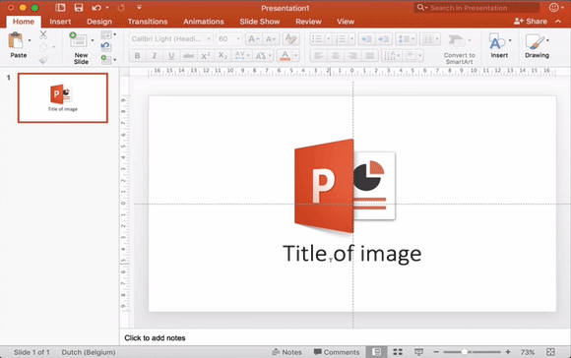Open the font color dropdown arrow
571x358 pixels.
(x=296, y=56)
